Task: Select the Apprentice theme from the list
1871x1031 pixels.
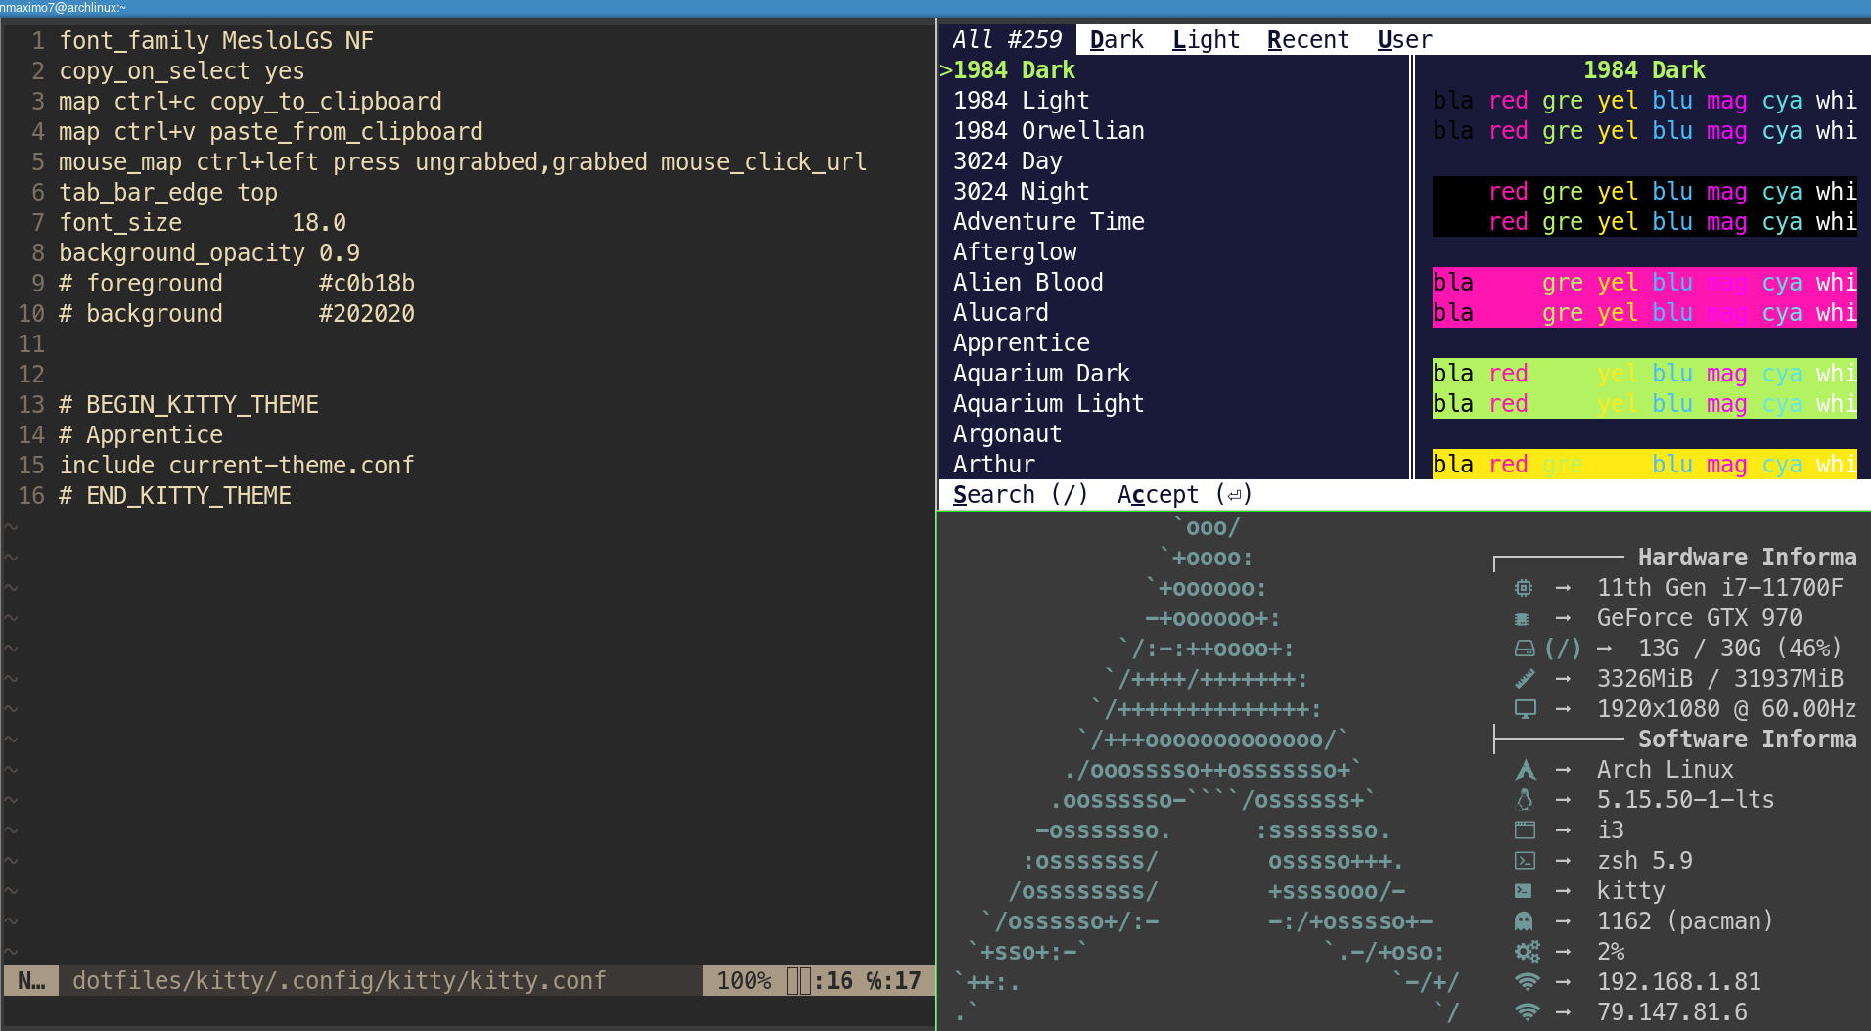Action: 1022,342
